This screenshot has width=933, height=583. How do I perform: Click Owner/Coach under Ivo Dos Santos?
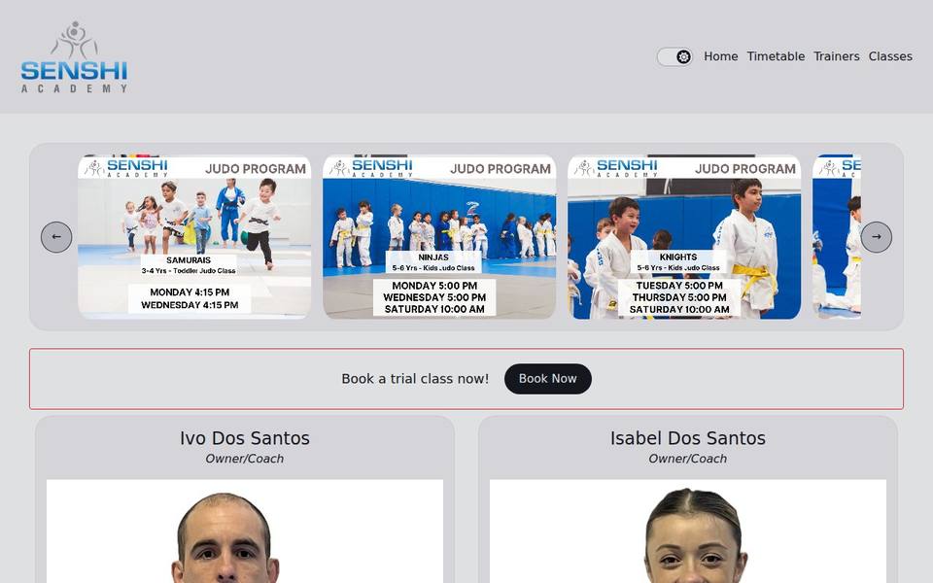coord(245,459)
